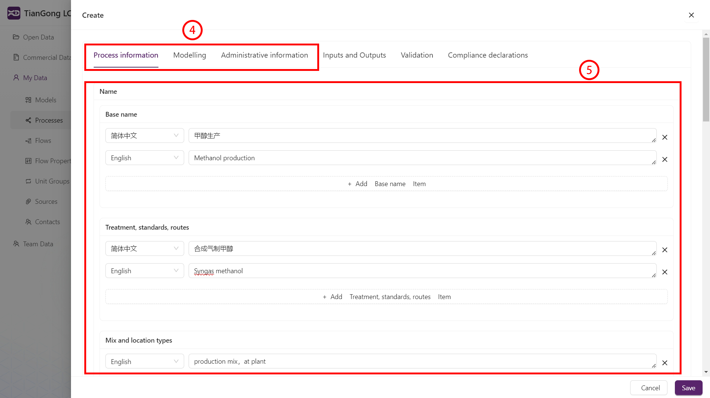Close the Create drawer
Screen dimensions: 710x398
[x=691, y=15]
